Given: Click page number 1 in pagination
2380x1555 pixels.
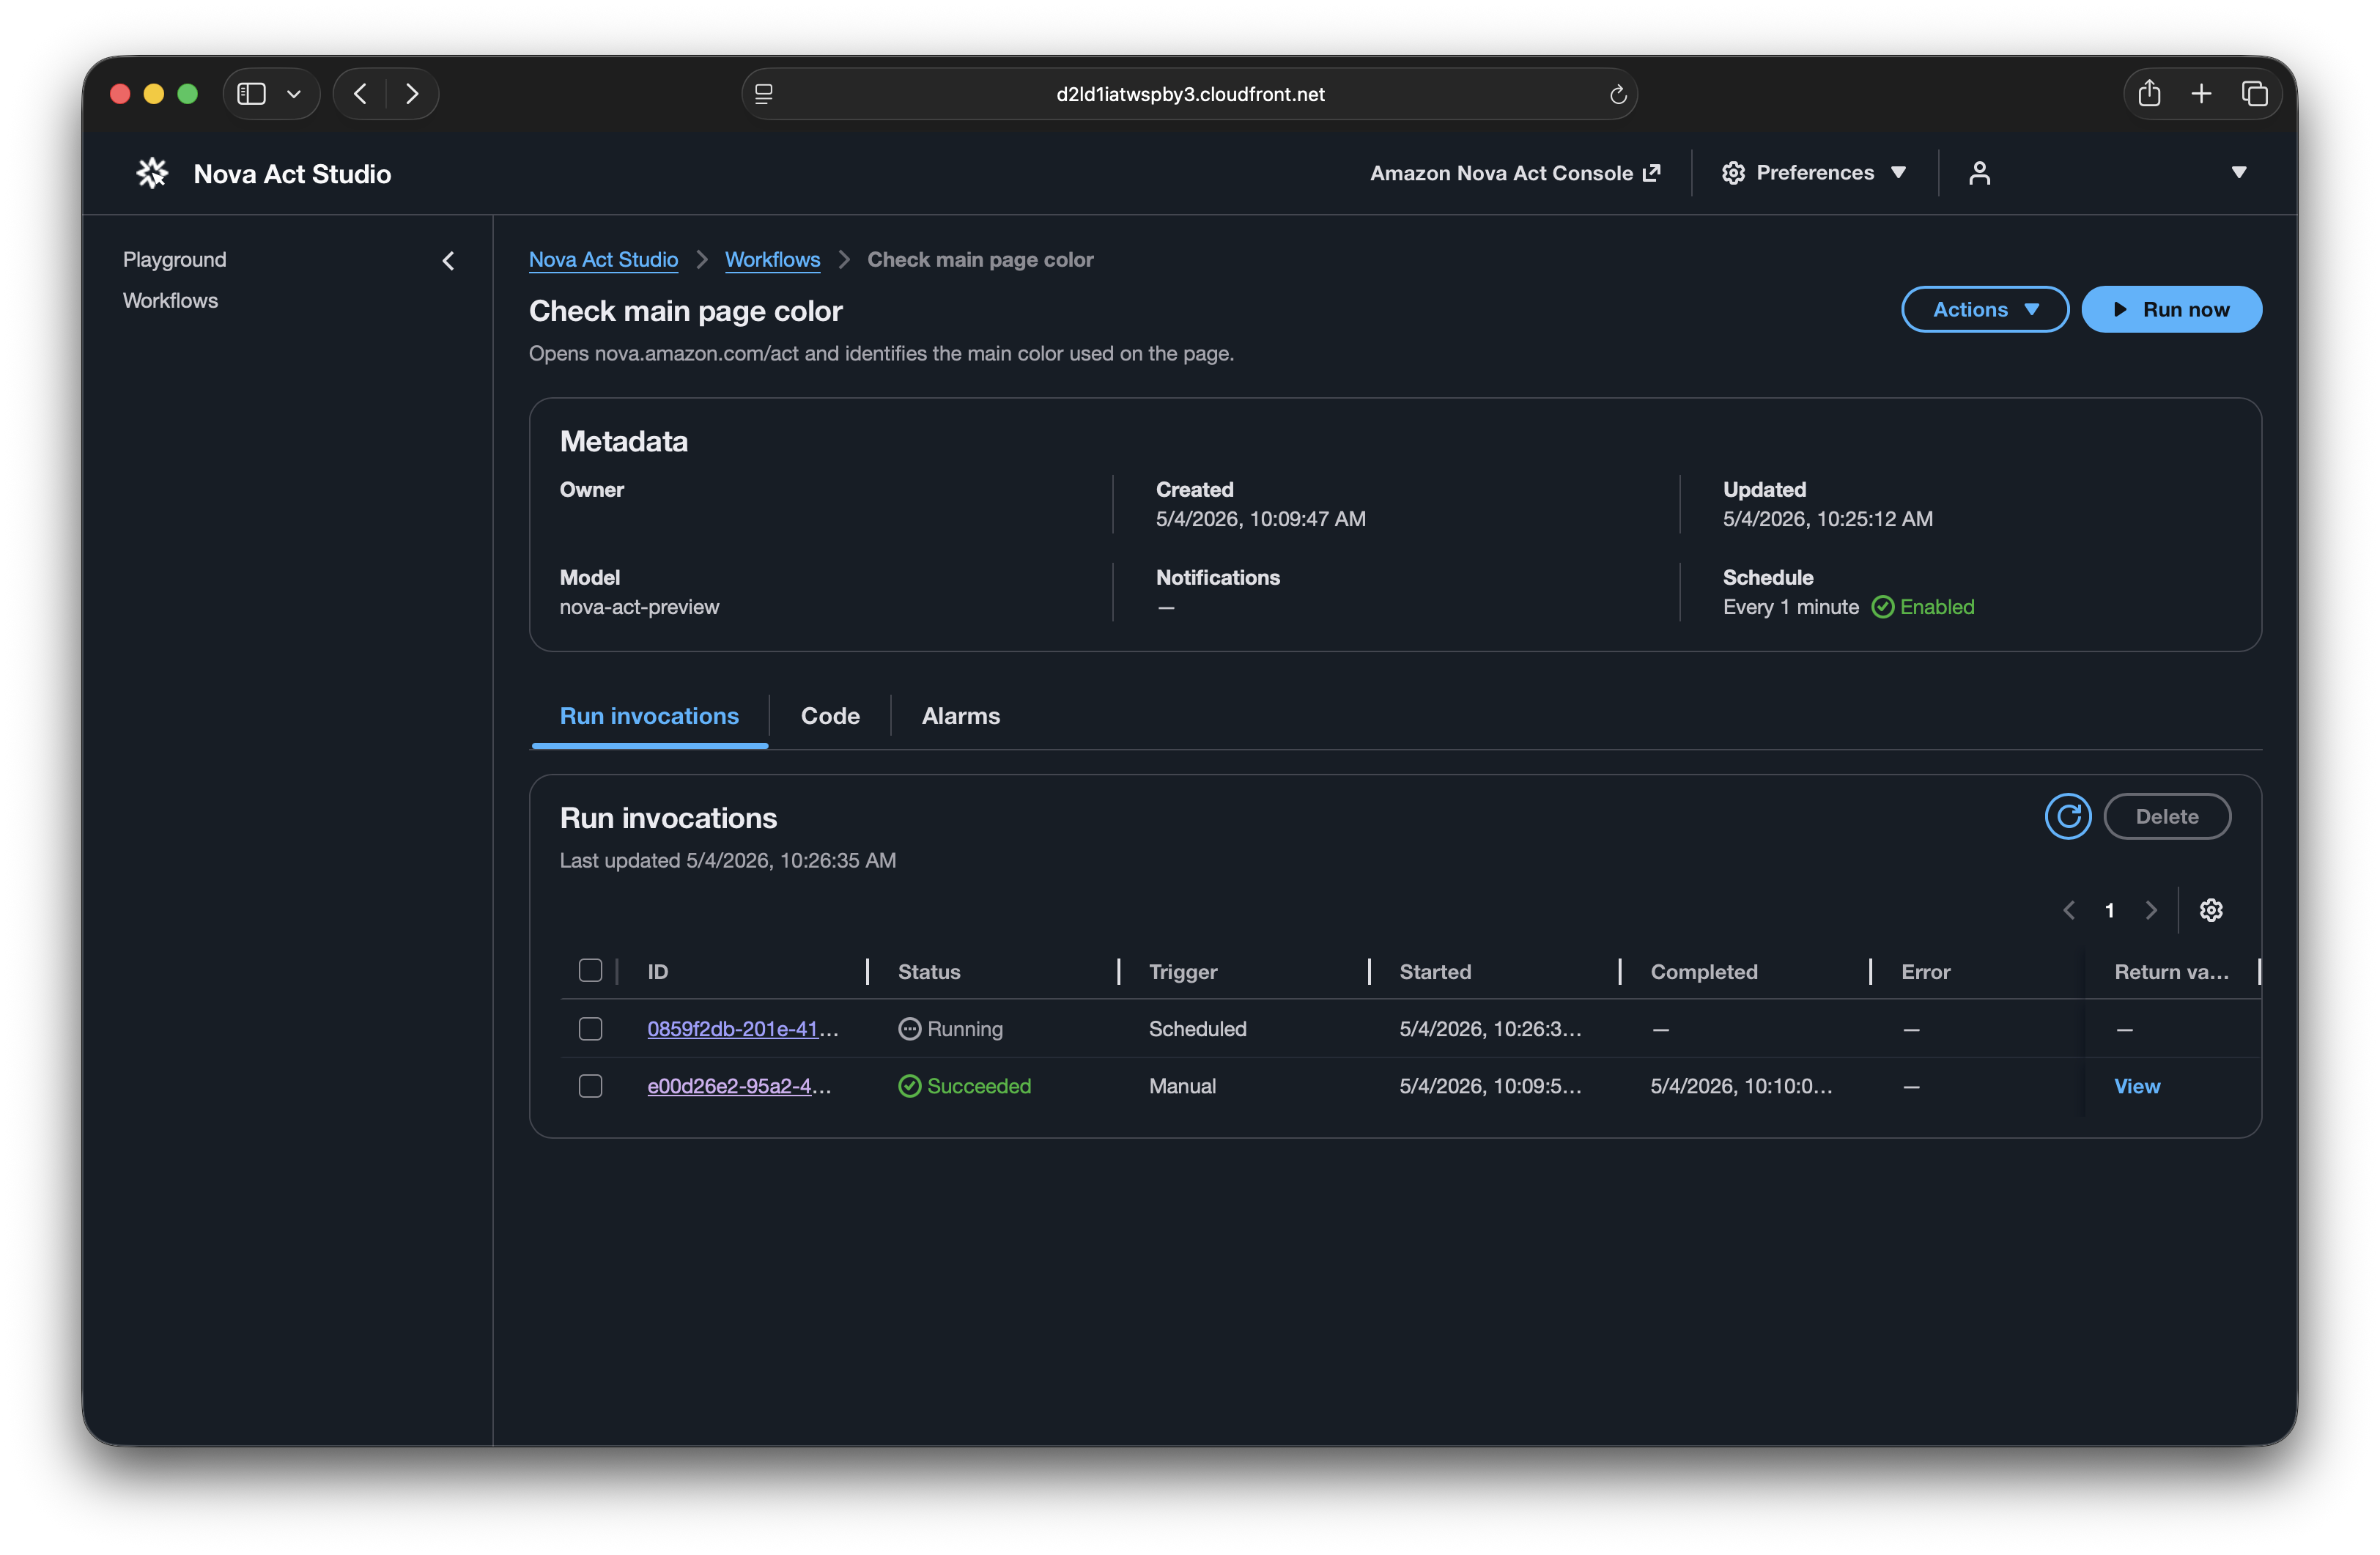Looking at the screenshot, I should [2109, 910].
